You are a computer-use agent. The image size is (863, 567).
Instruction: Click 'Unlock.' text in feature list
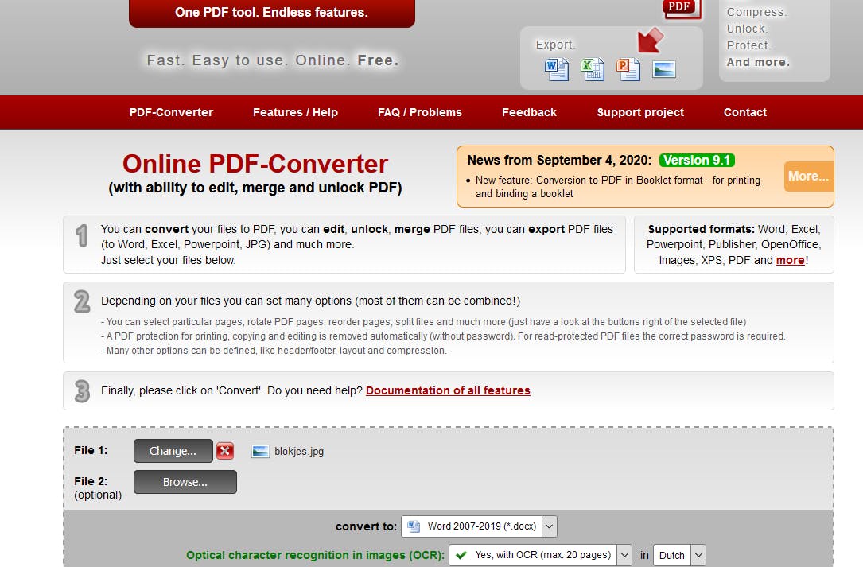[747, 29]
